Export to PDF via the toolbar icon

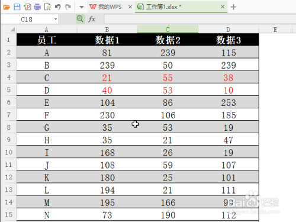point(27,7)
